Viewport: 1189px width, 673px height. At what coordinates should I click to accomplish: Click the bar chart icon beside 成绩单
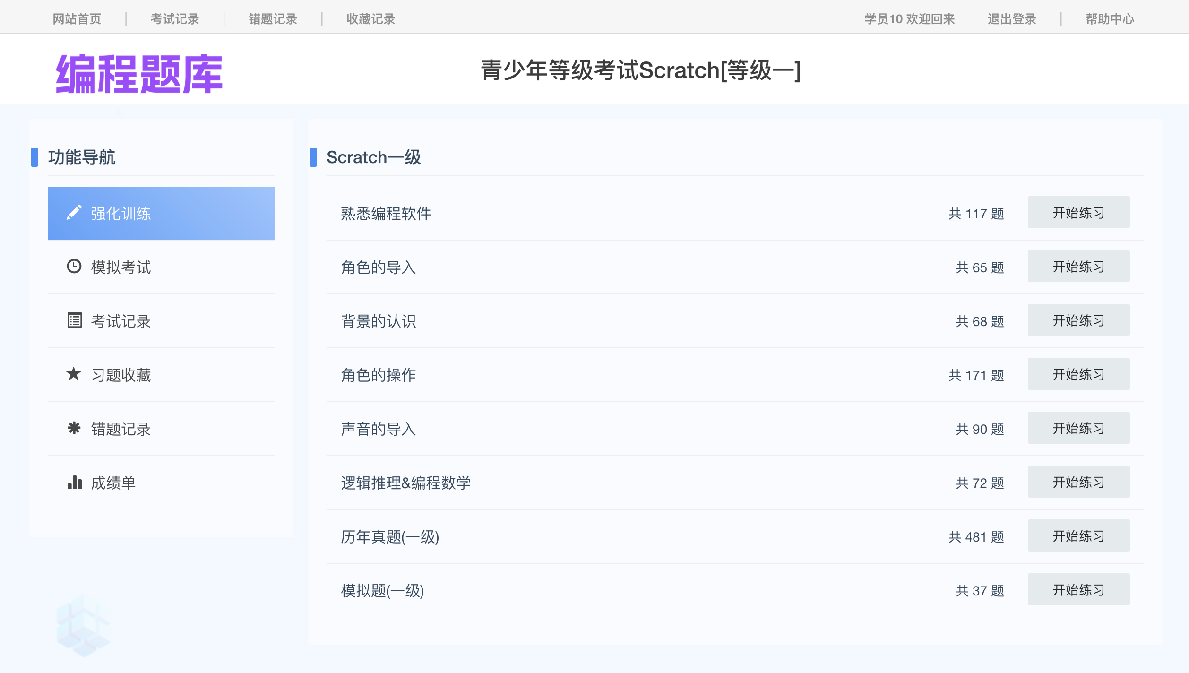(x=74, y=482)
